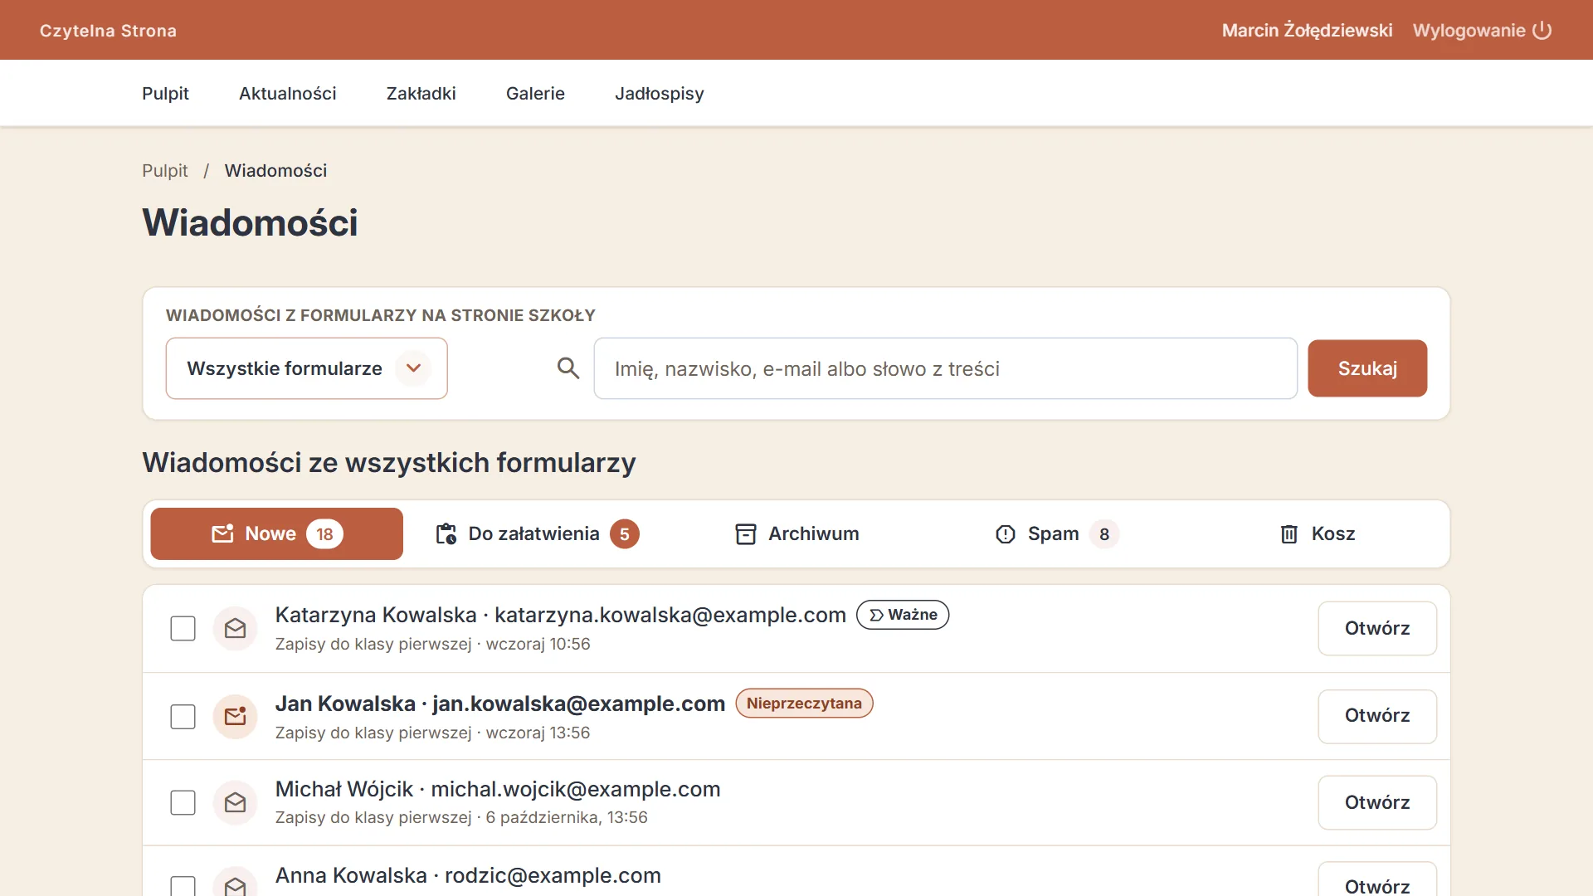
Task: Navigate to Galerie
Action: [535, 94]
